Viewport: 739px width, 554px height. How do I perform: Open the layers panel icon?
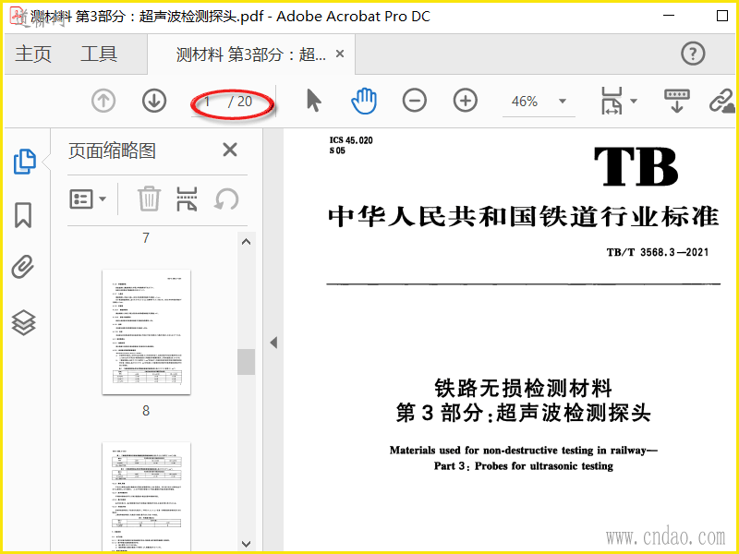click(23, 323)
